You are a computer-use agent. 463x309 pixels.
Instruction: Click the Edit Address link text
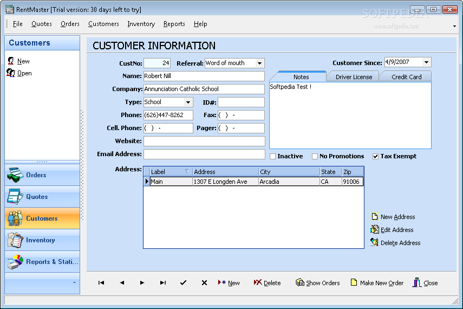[397, 230]
